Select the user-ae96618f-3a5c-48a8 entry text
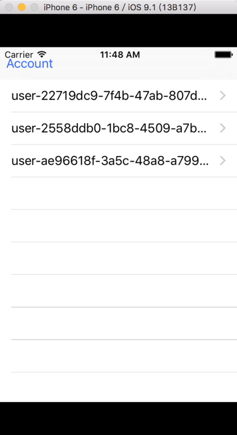Screen dimensions: 237x435 click(x=110, y=160)
